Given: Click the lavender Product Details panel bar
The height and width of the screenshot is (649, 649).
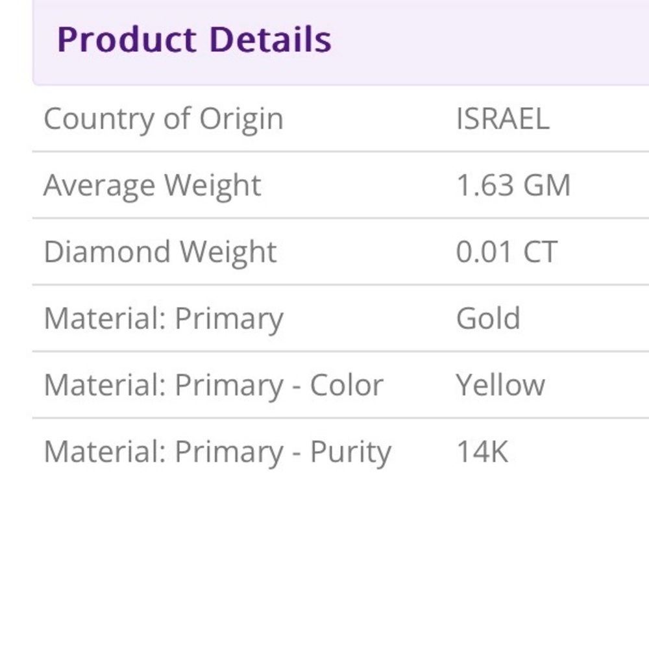Looking at the screenshot, I should (x=341, y=43).
